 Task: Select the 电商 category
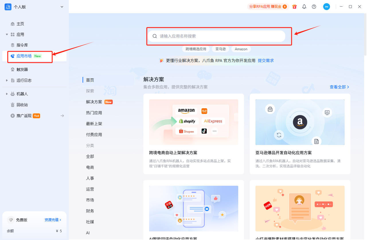(x=90, y=167)
